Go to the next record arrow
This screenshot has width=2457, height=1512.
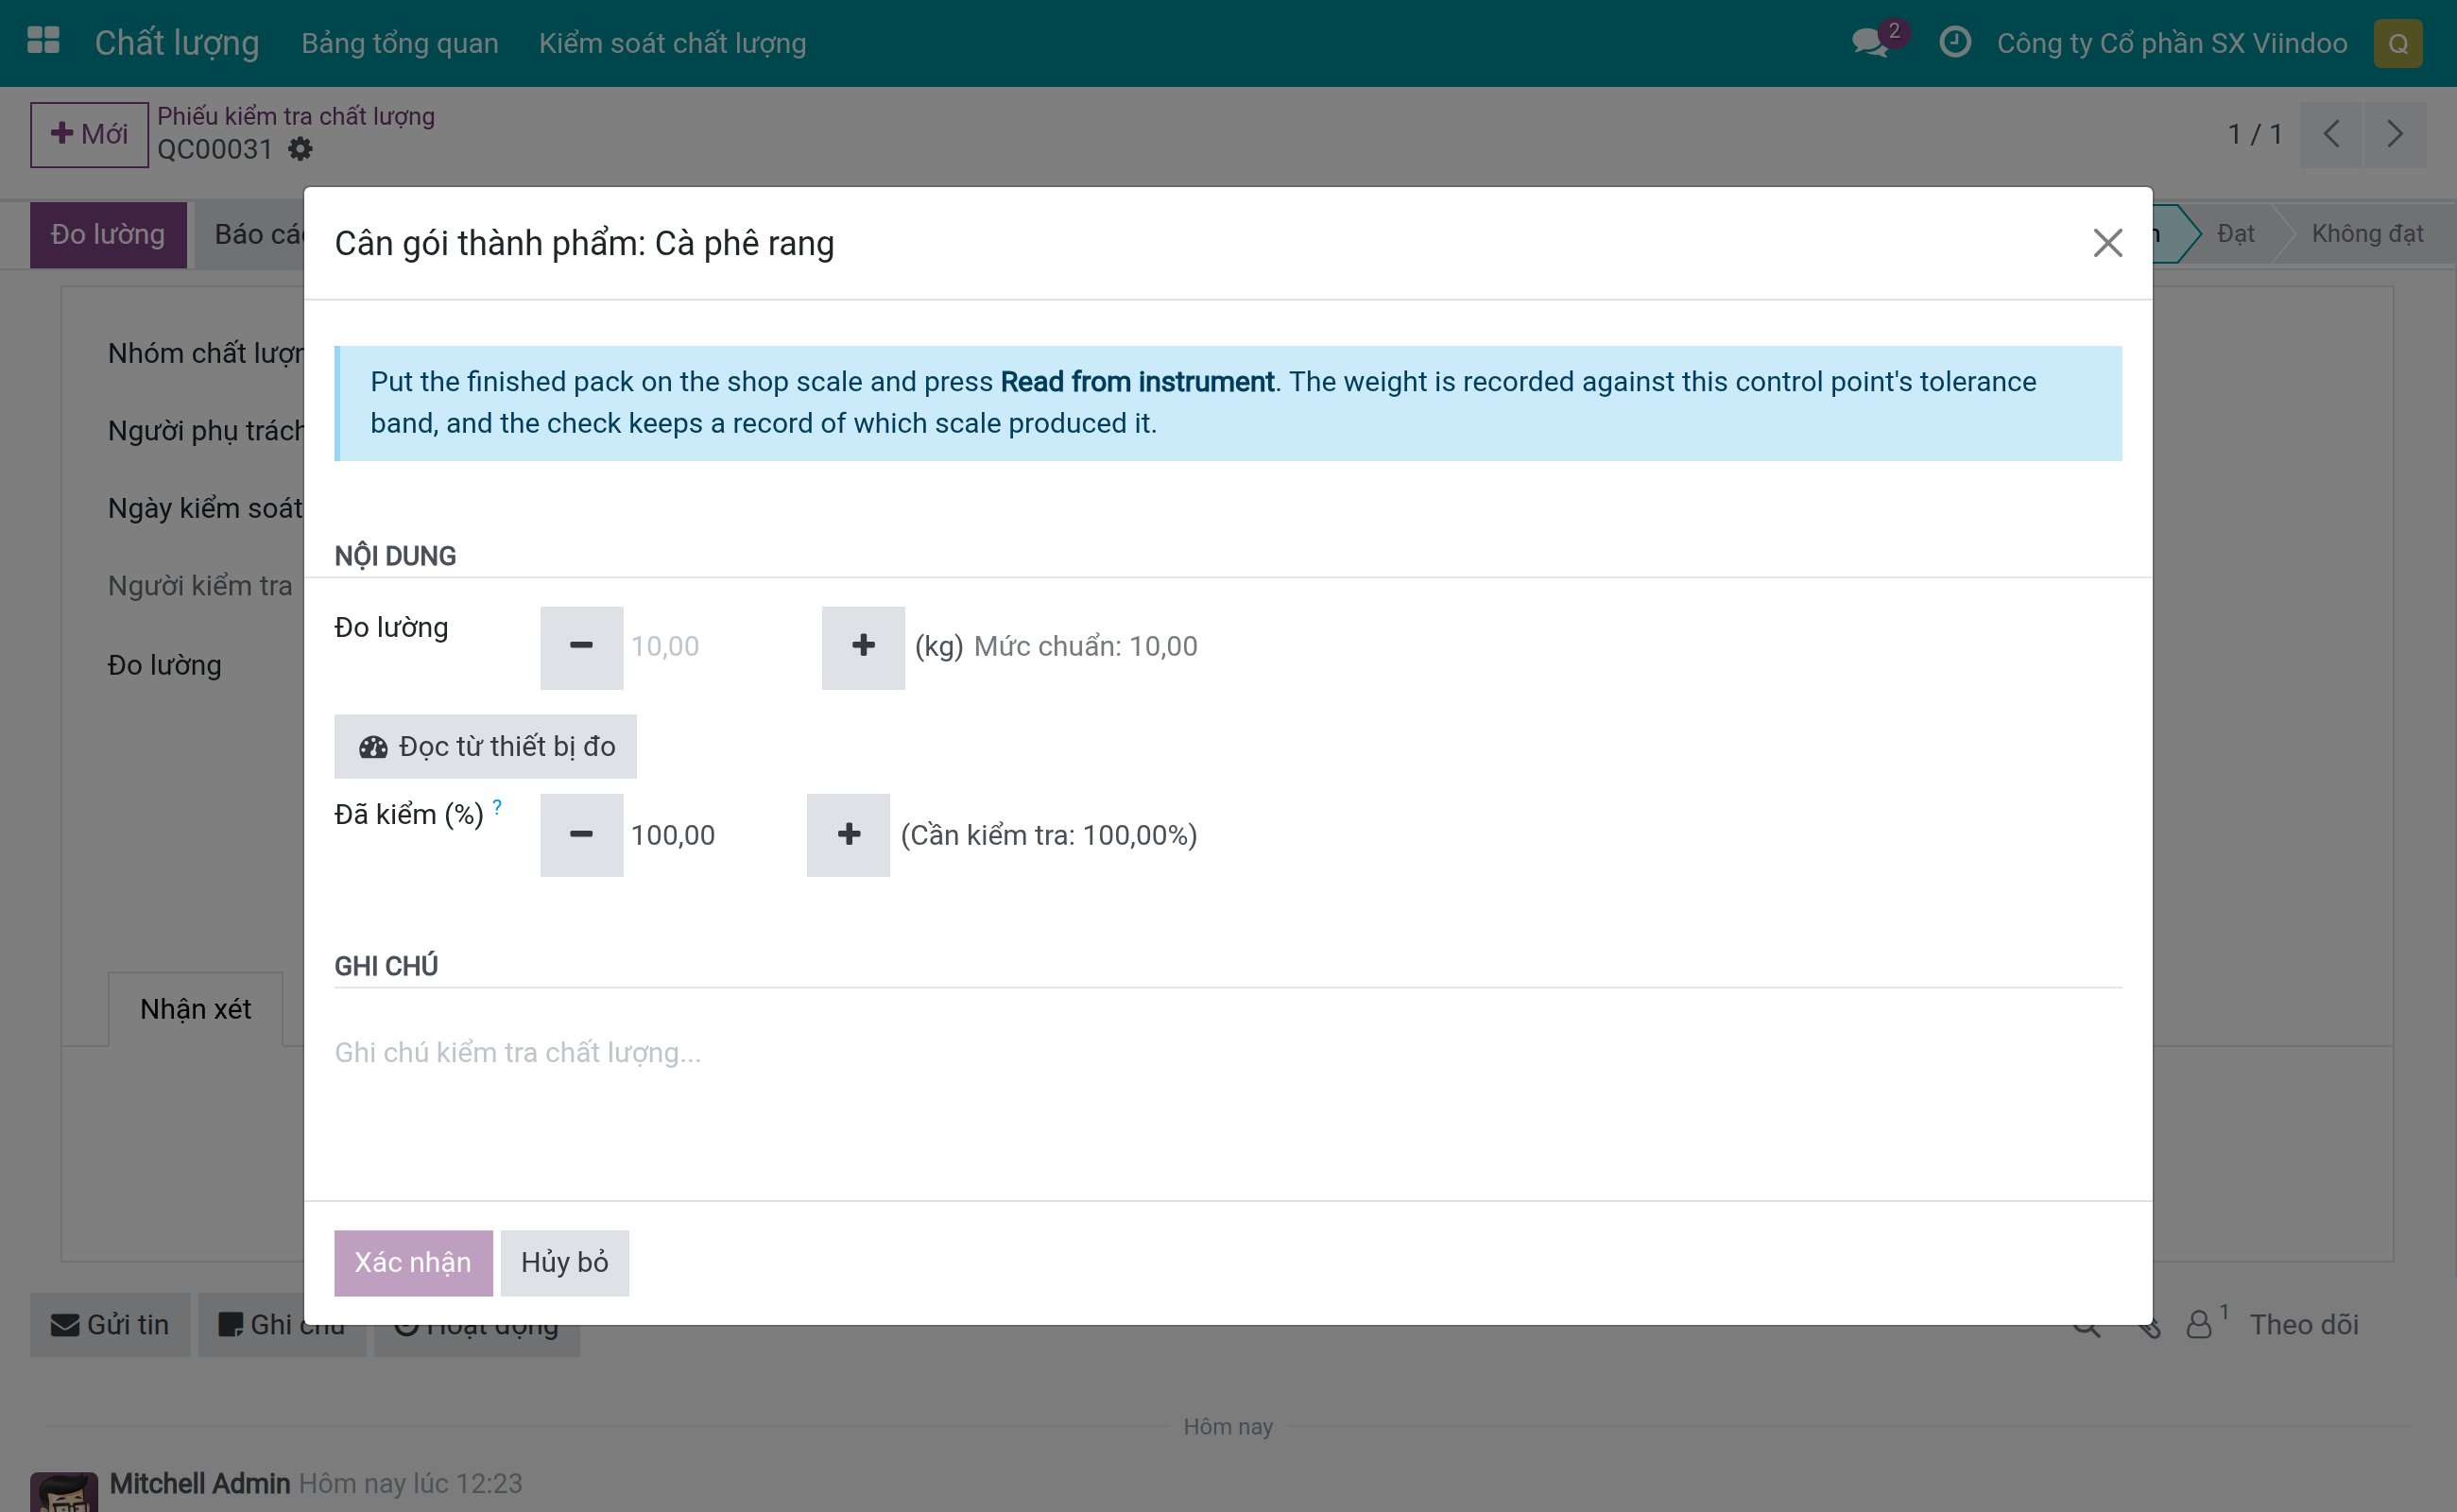pos(2395,134)
